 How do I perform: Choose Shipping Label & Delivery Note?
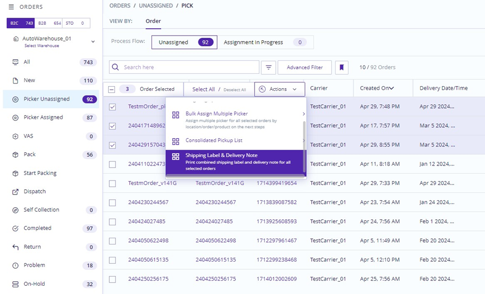point(236,163)
